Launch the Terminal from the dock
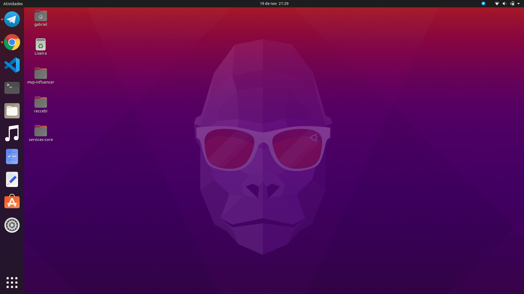The image size is (524, 294). coord(12,88)
